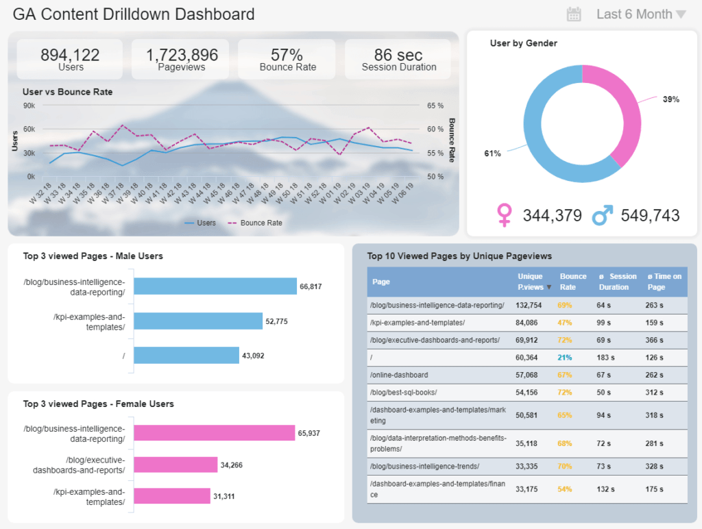Image resolution: width=702 pixels, height=529 pixels.
Task: Click the calendar icon in header
Action: click(x=574, y=14)
